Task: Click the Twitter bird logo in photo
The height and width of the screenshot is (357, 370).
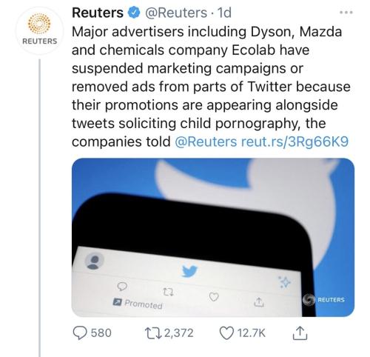Action: point(189,271)
